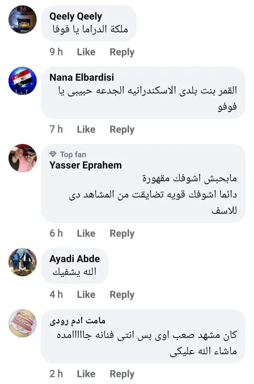The image size is (254, 384).
Task: Open the Ayadi Abde name link
Action: point(75,259)
